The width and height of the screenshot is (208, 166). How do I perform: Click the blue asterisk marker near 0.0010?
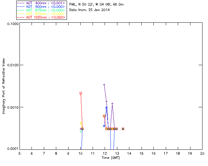106,108
